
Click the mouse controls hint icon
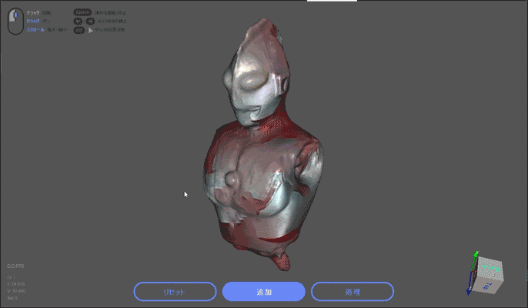pyautogui.click(x=15, y=22)
